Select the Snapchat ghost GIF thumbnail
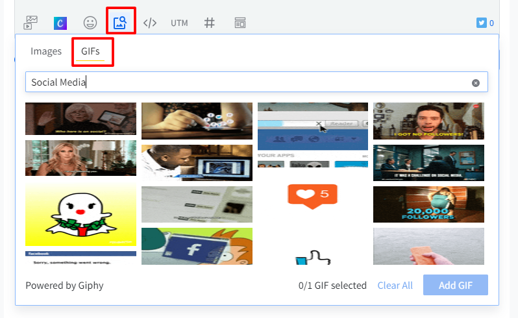This screenshot has height=318, width=518. tap(80, 215)
